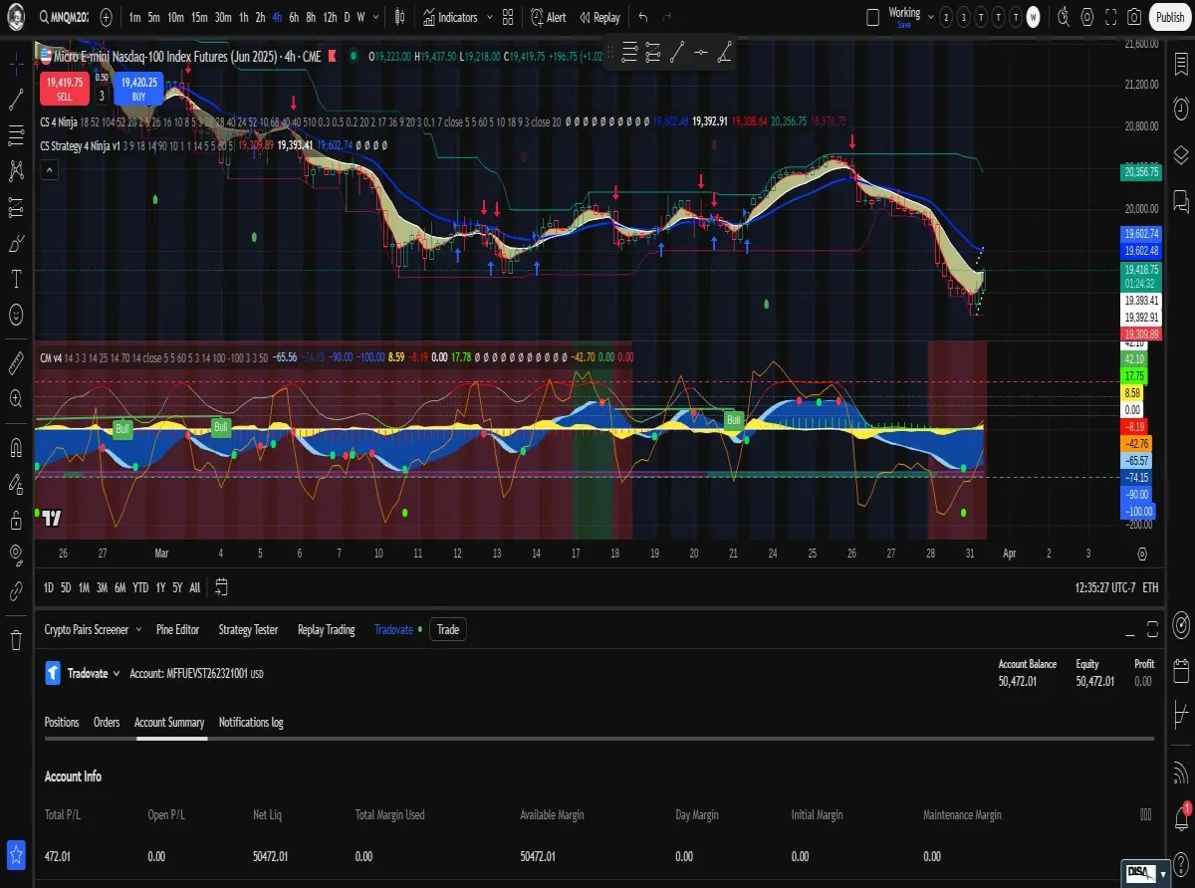Switch to the Strategy Tester tab
1195x888 pixels.
pos(248,629)
